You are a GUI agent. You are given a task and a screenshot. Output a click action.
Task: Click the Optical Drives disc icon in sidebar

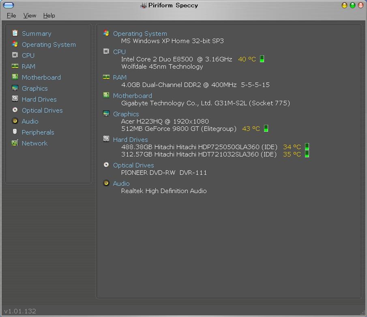pyautogui.click(x=15, y=110)
